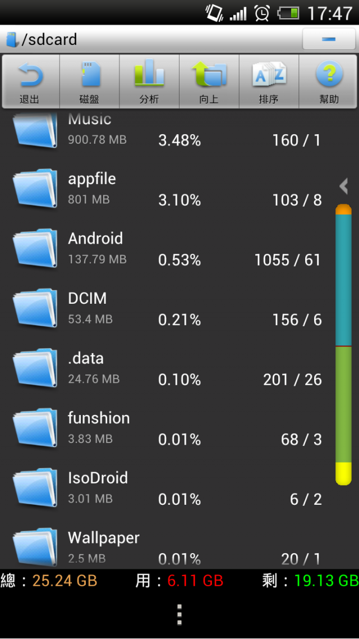The height and width of the screenshot is (639, 359).
Task: Tap the sdcard icon in the path bar
Action: [x=12, y=39]
